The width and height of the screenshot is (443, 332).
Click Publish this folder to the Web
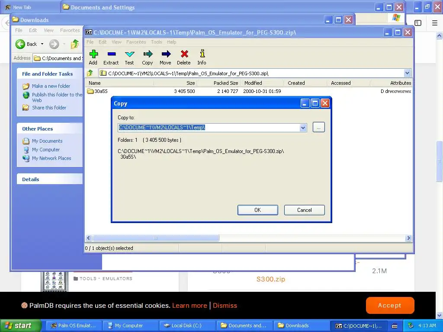(57, 97)
